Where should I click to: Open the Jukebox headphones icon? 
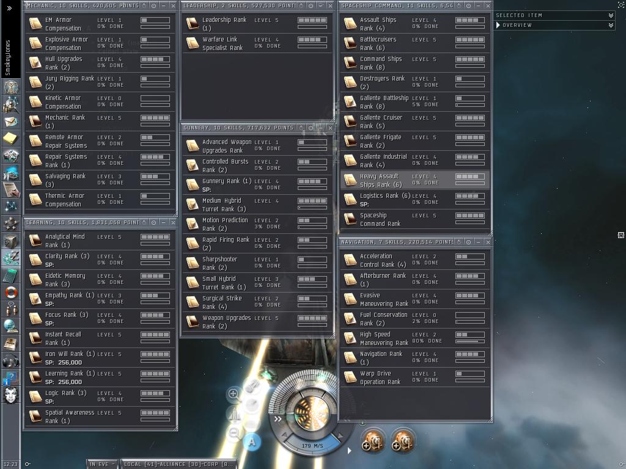11,360
